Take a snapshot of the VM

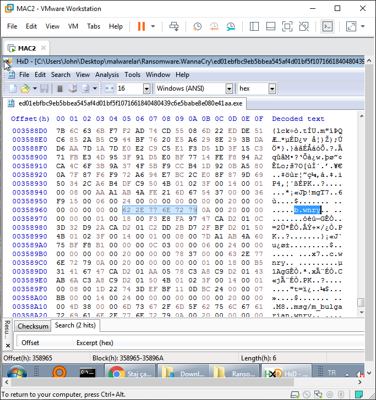point(197,26)
